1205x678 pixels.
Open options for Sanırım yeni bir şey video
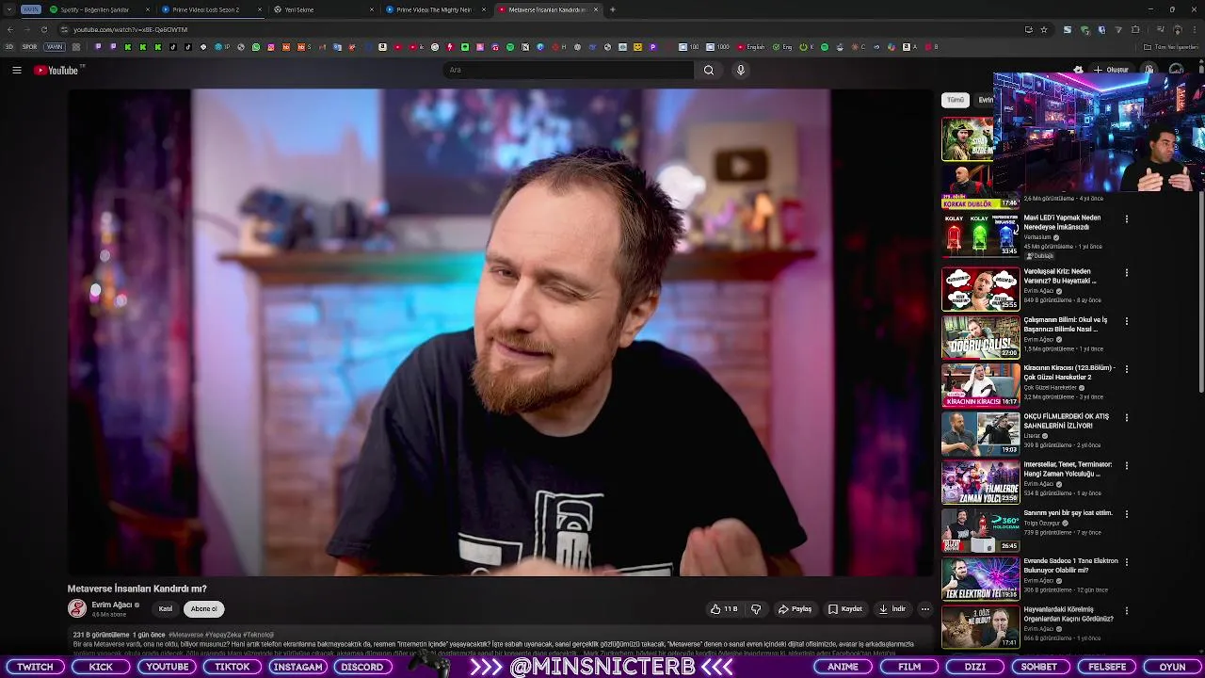1126,514
